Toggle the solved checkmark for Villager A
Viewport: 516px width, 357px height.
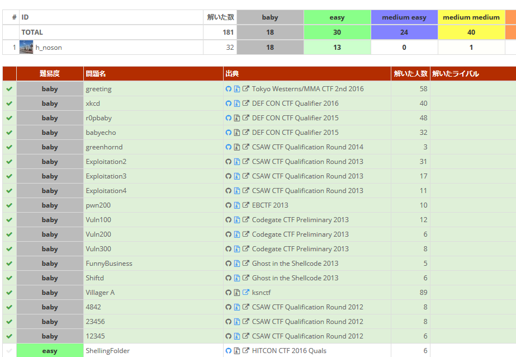9,293
